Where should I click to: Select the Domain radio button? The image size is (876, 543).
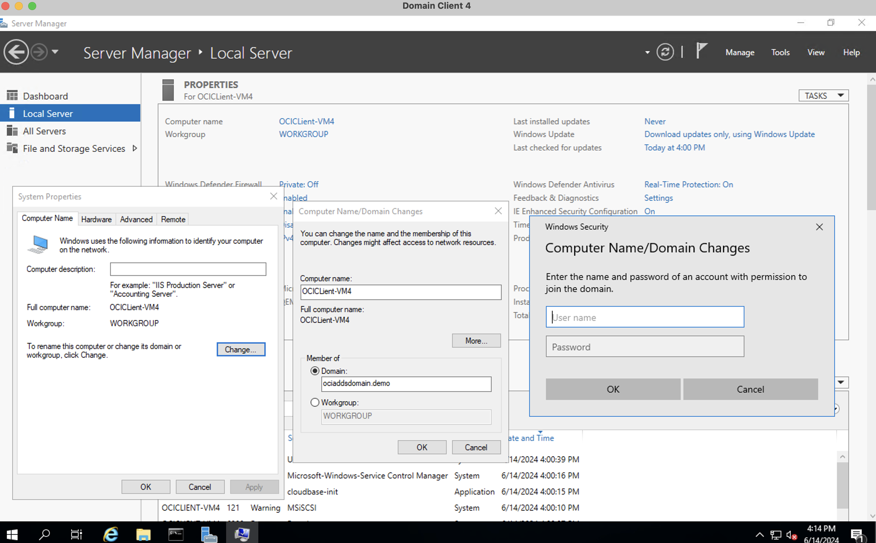click(314, 370)
